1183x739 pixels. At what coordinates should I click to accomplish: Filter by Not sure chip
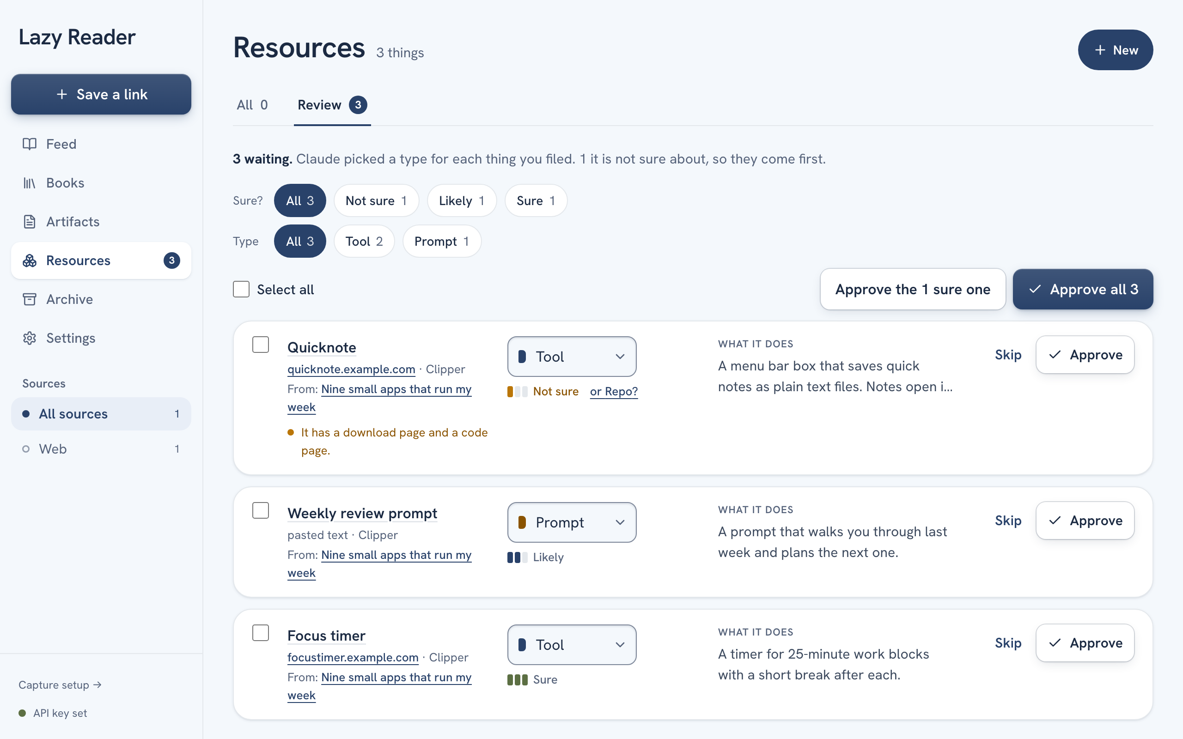coord(376,200)
